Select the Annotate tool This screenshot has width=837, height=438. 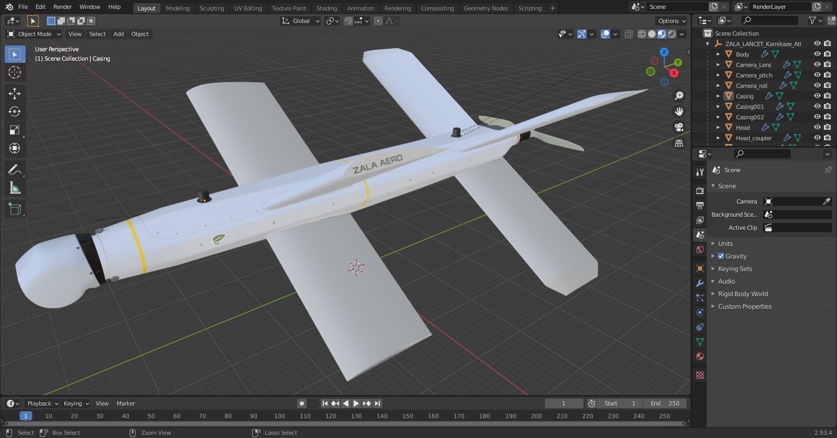point(15,170)
